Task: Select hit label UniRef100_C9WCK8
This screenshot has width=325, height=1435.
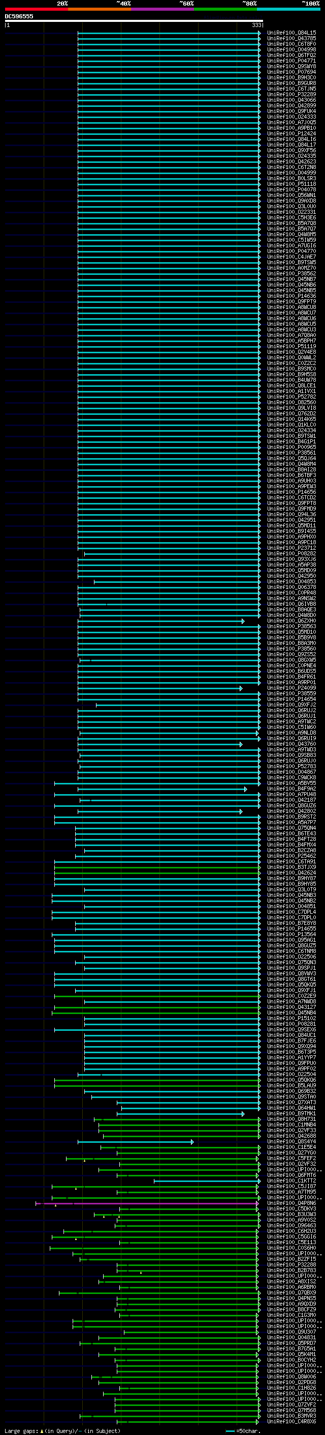Action: [x=291, y=778]
